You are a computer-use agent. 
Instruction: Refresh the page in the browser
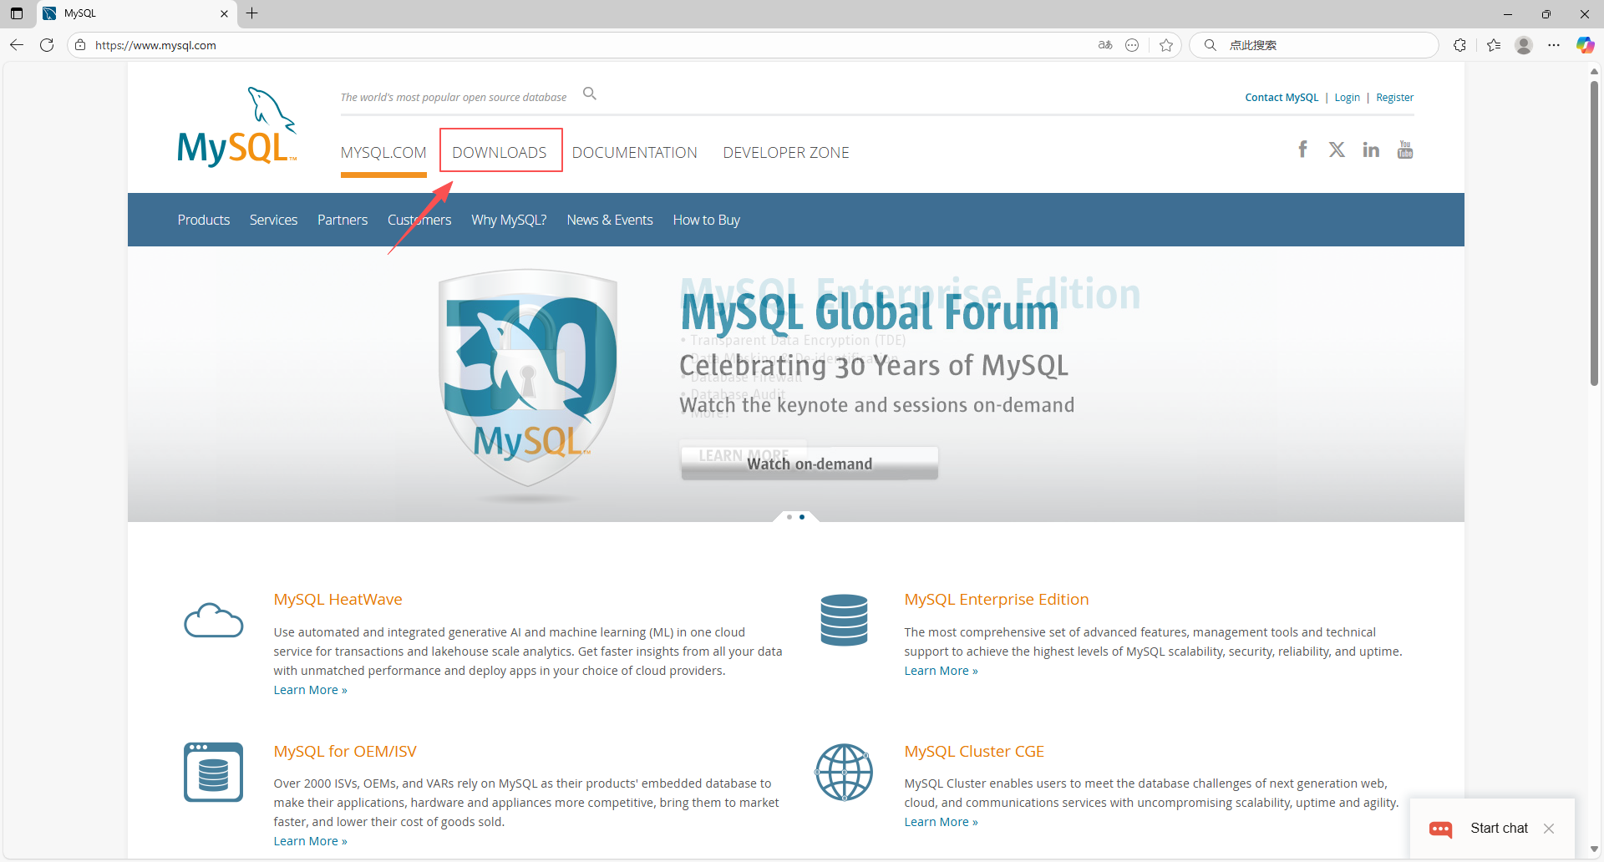[47, 45]
